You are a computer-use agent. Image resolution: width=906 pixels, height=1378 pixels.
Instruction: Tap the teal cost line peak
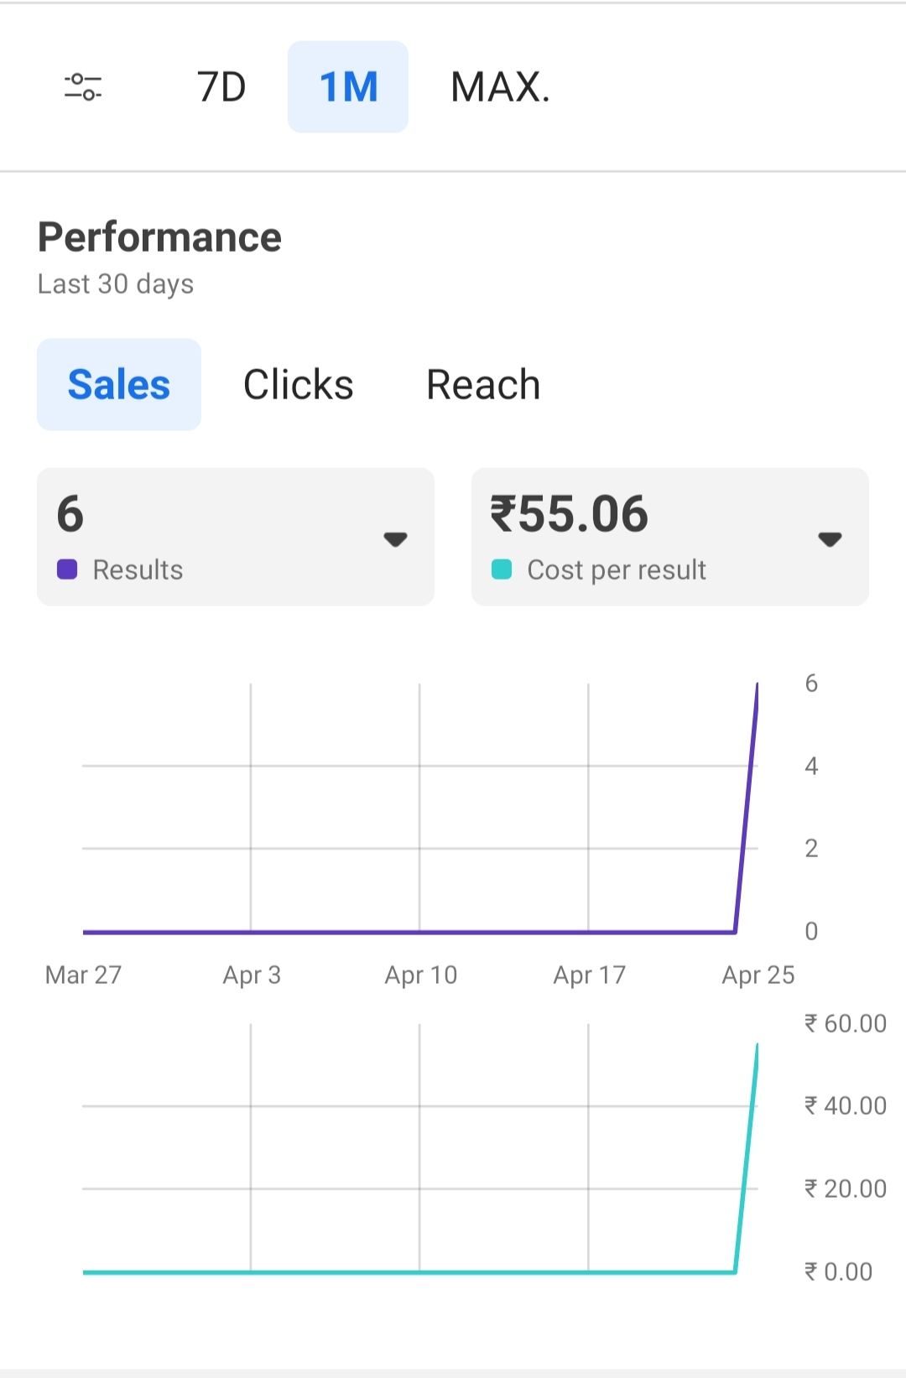757,1047
